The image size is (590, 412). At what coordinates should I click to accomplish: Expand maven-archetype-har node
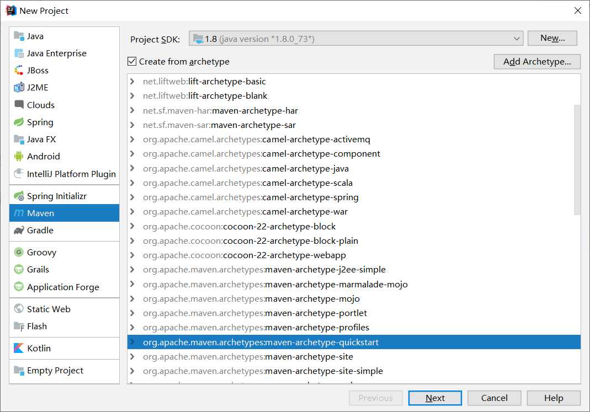pyautogui.click(x=132, y=110)
